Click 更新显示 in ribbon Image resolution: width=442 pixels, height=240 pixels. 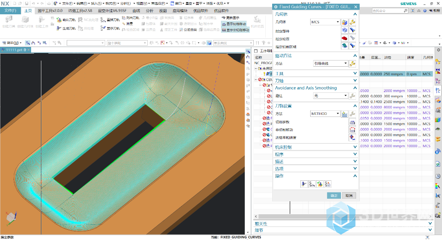click(x=230, y=18)
